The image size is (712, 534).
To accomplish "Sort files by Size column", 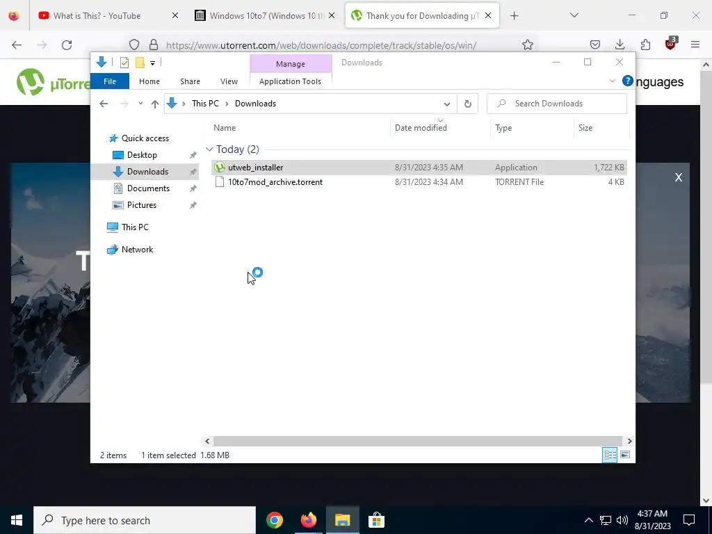I will pyautogui.click(x=585, y=128).
